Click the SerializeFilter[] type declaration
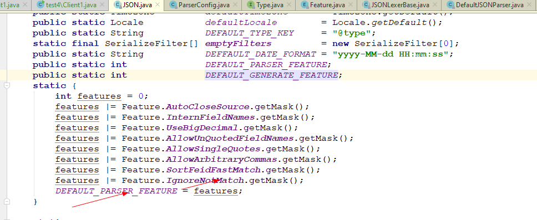Image resolution: width=537 pixels, height=220 pixels. tap(151, 43)
